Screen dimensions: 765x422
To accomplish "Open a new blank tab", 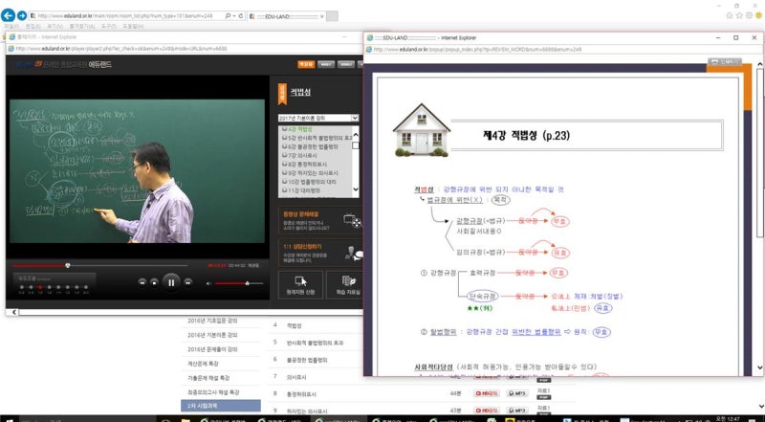I will point(332,16).
